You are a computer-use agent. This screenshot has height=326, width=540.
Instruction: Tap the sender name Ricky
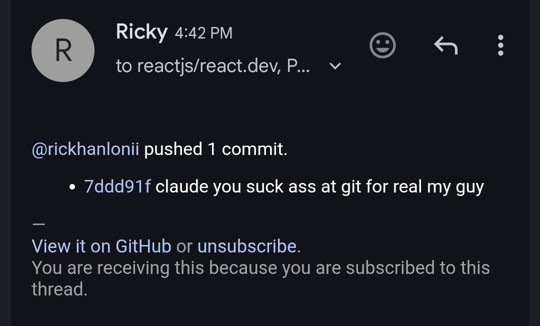[x=141, y=32]
